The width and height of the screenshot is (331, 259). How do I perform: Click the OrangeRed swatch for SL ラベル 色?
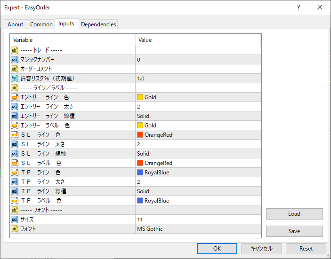point(140,163)
